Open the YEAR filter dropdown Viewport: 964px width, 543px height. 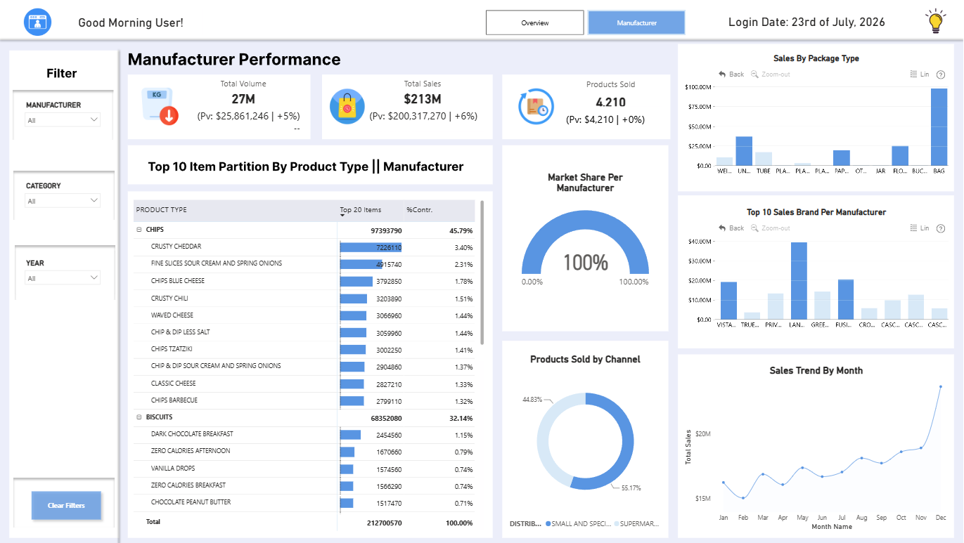coord(63,278)
